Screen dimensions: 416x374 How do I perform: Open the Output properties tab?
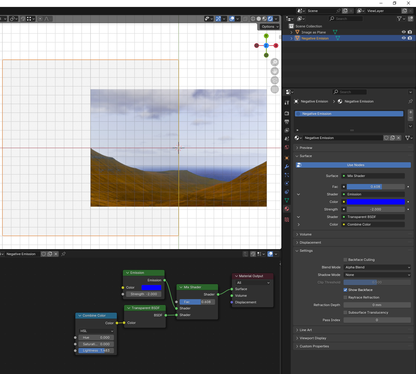coord(287,122)
